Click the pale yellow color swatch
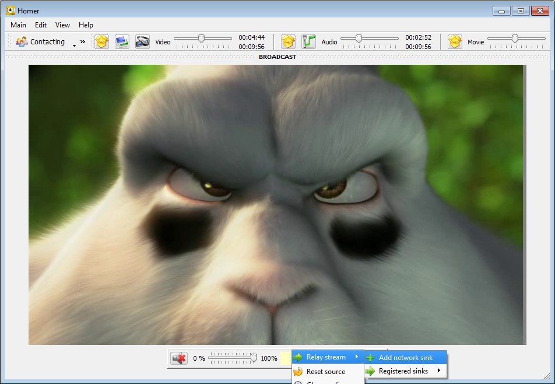Image resolution: width=555 pixels, height=384 pixels. click(286, 358)
